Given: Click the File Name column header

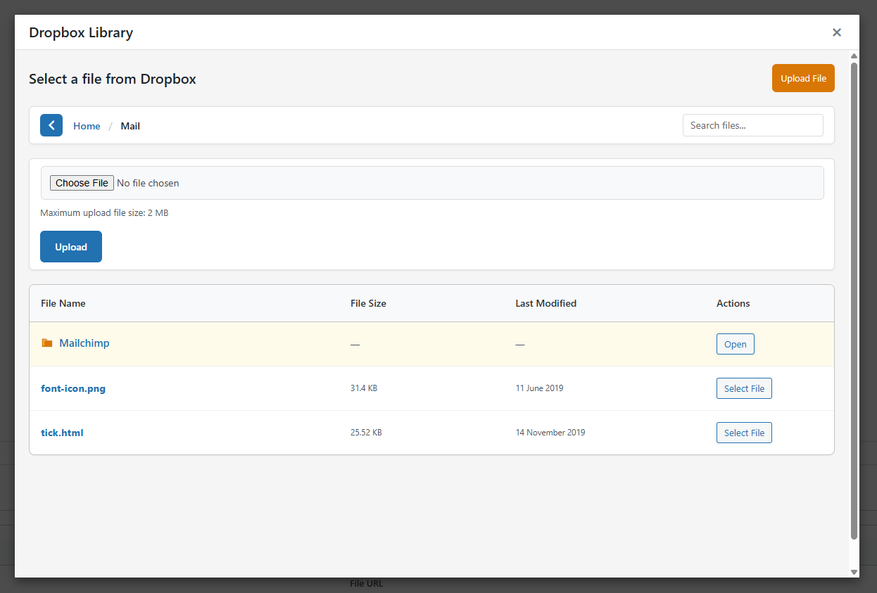Looking at the screenshot, I should coord(63,303).
